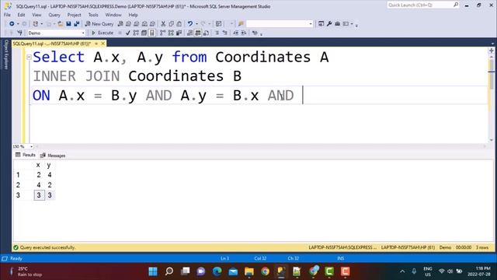Click the New Query toolbar button

click(x=99, y=24)
